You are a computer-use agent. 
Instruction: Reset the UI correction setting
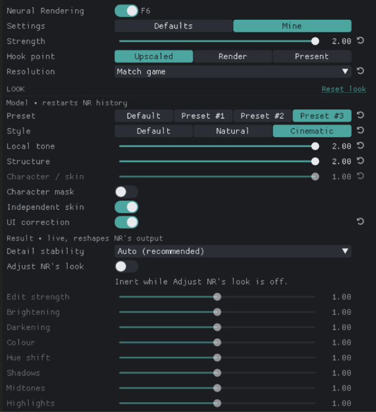pos(361,221)
